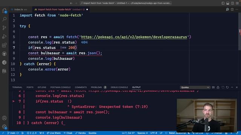Click 'node-fetch' string on line 1
Image resolution: width=241 pixels, height=135 pixels.
pos(70,15)
